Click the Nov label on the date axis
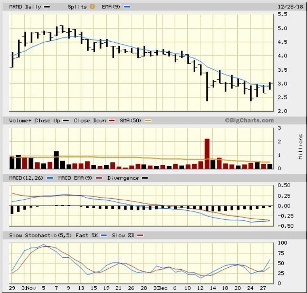The width and height of the screenshot is (307, 293). pos(31,288)
